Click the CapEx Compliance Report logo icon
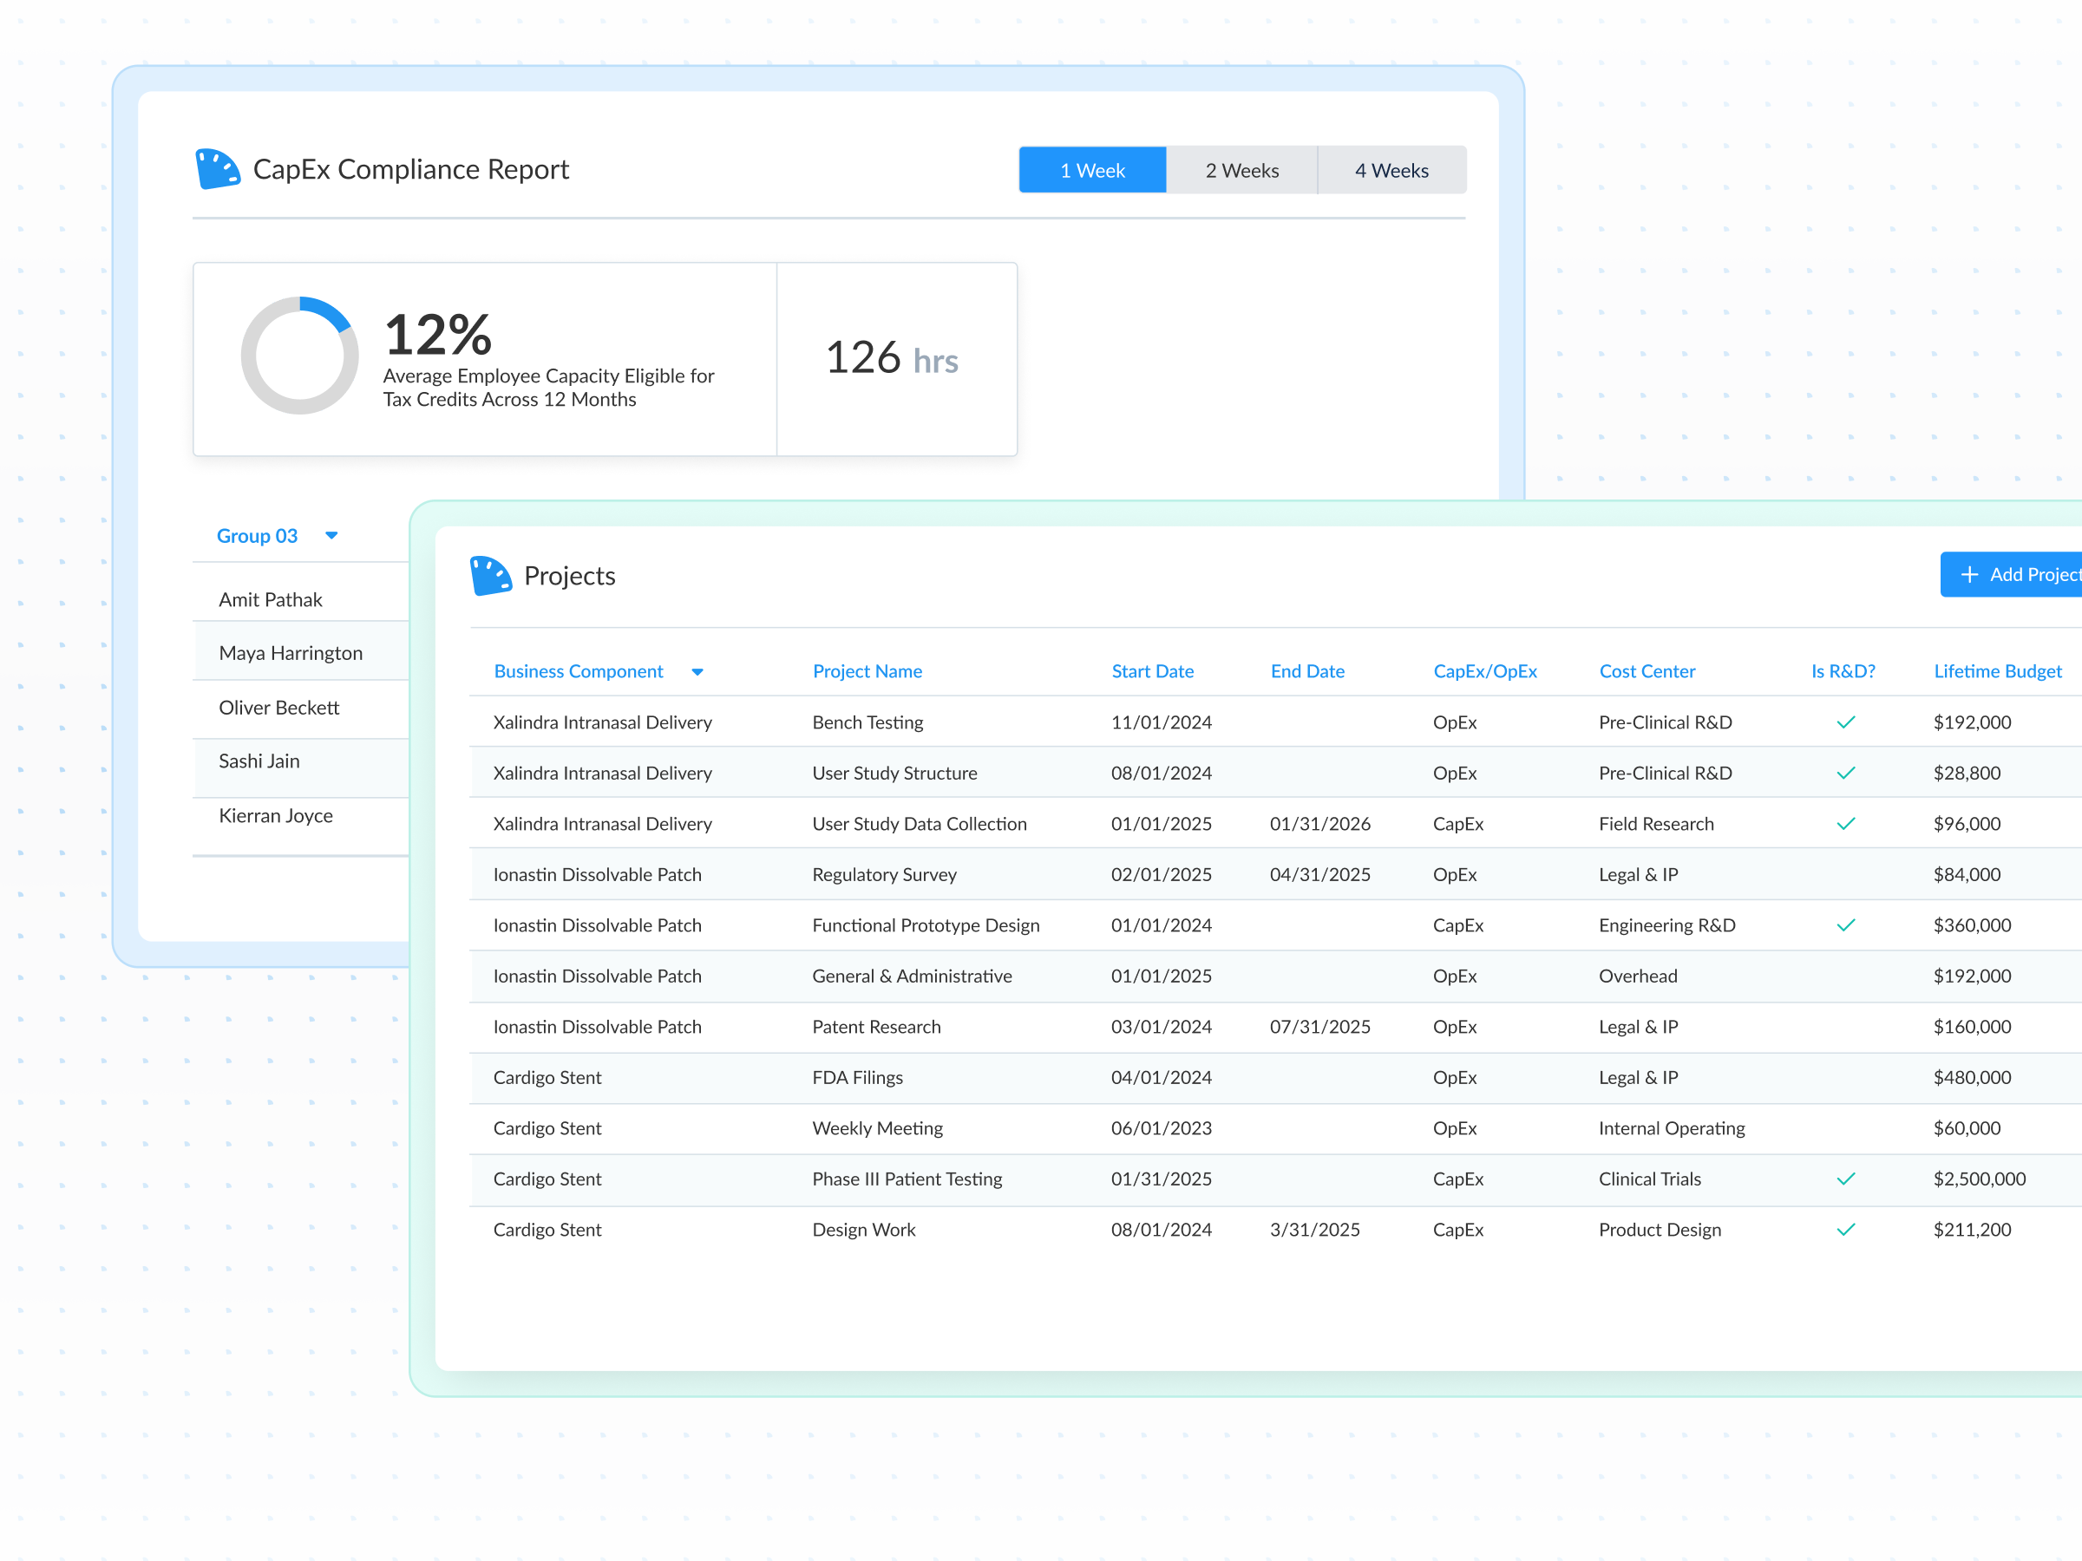The width and height of the screenshot is (2082, 1561). [218, 169]
